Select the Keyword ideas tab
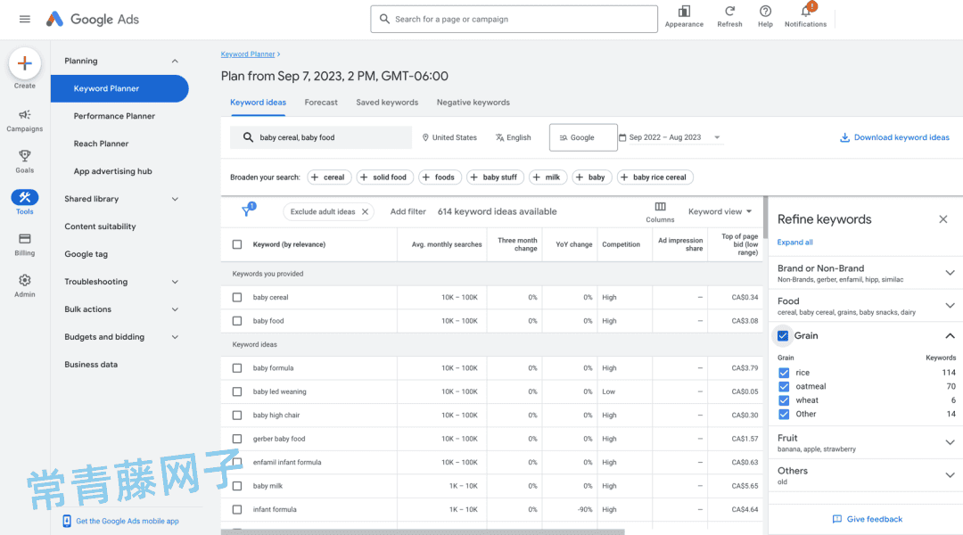 coord(258,103)
